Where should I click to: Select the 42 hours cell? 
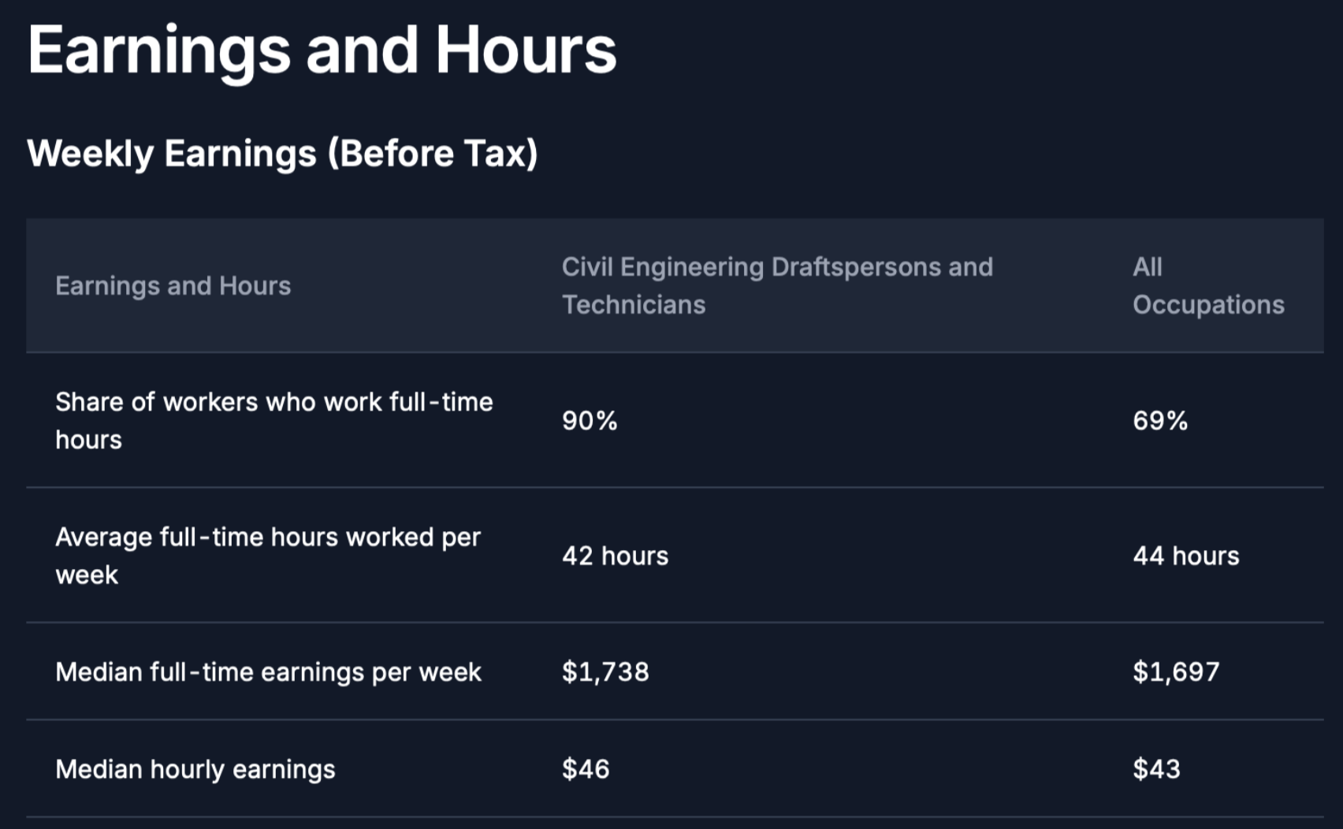615,556
